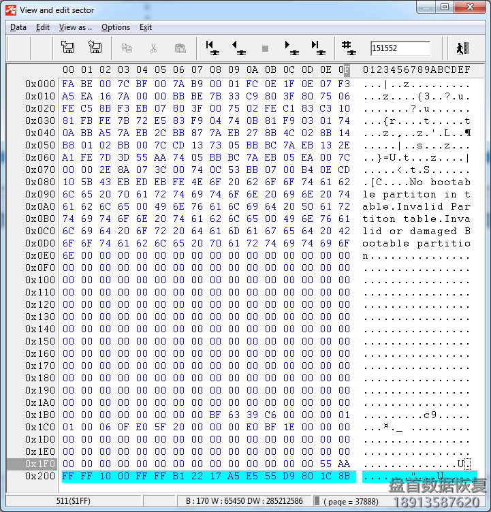
Task: Click the grey Stop square icon
Action: [266, 48]
